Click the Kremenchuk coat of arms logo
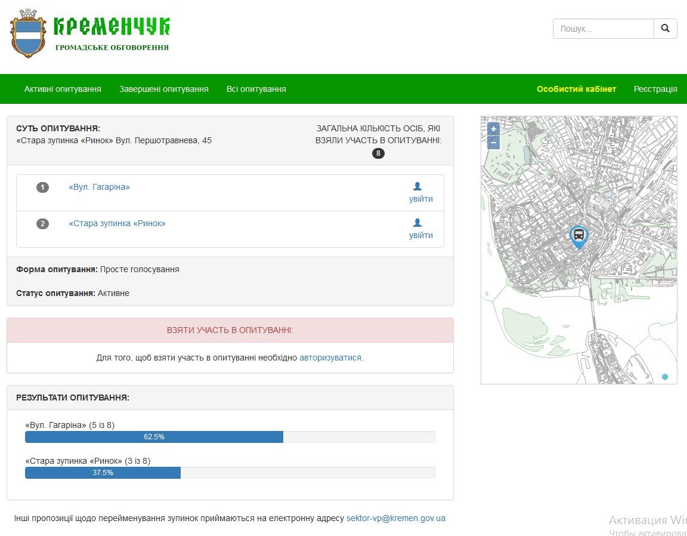 (x=28, y=34)
